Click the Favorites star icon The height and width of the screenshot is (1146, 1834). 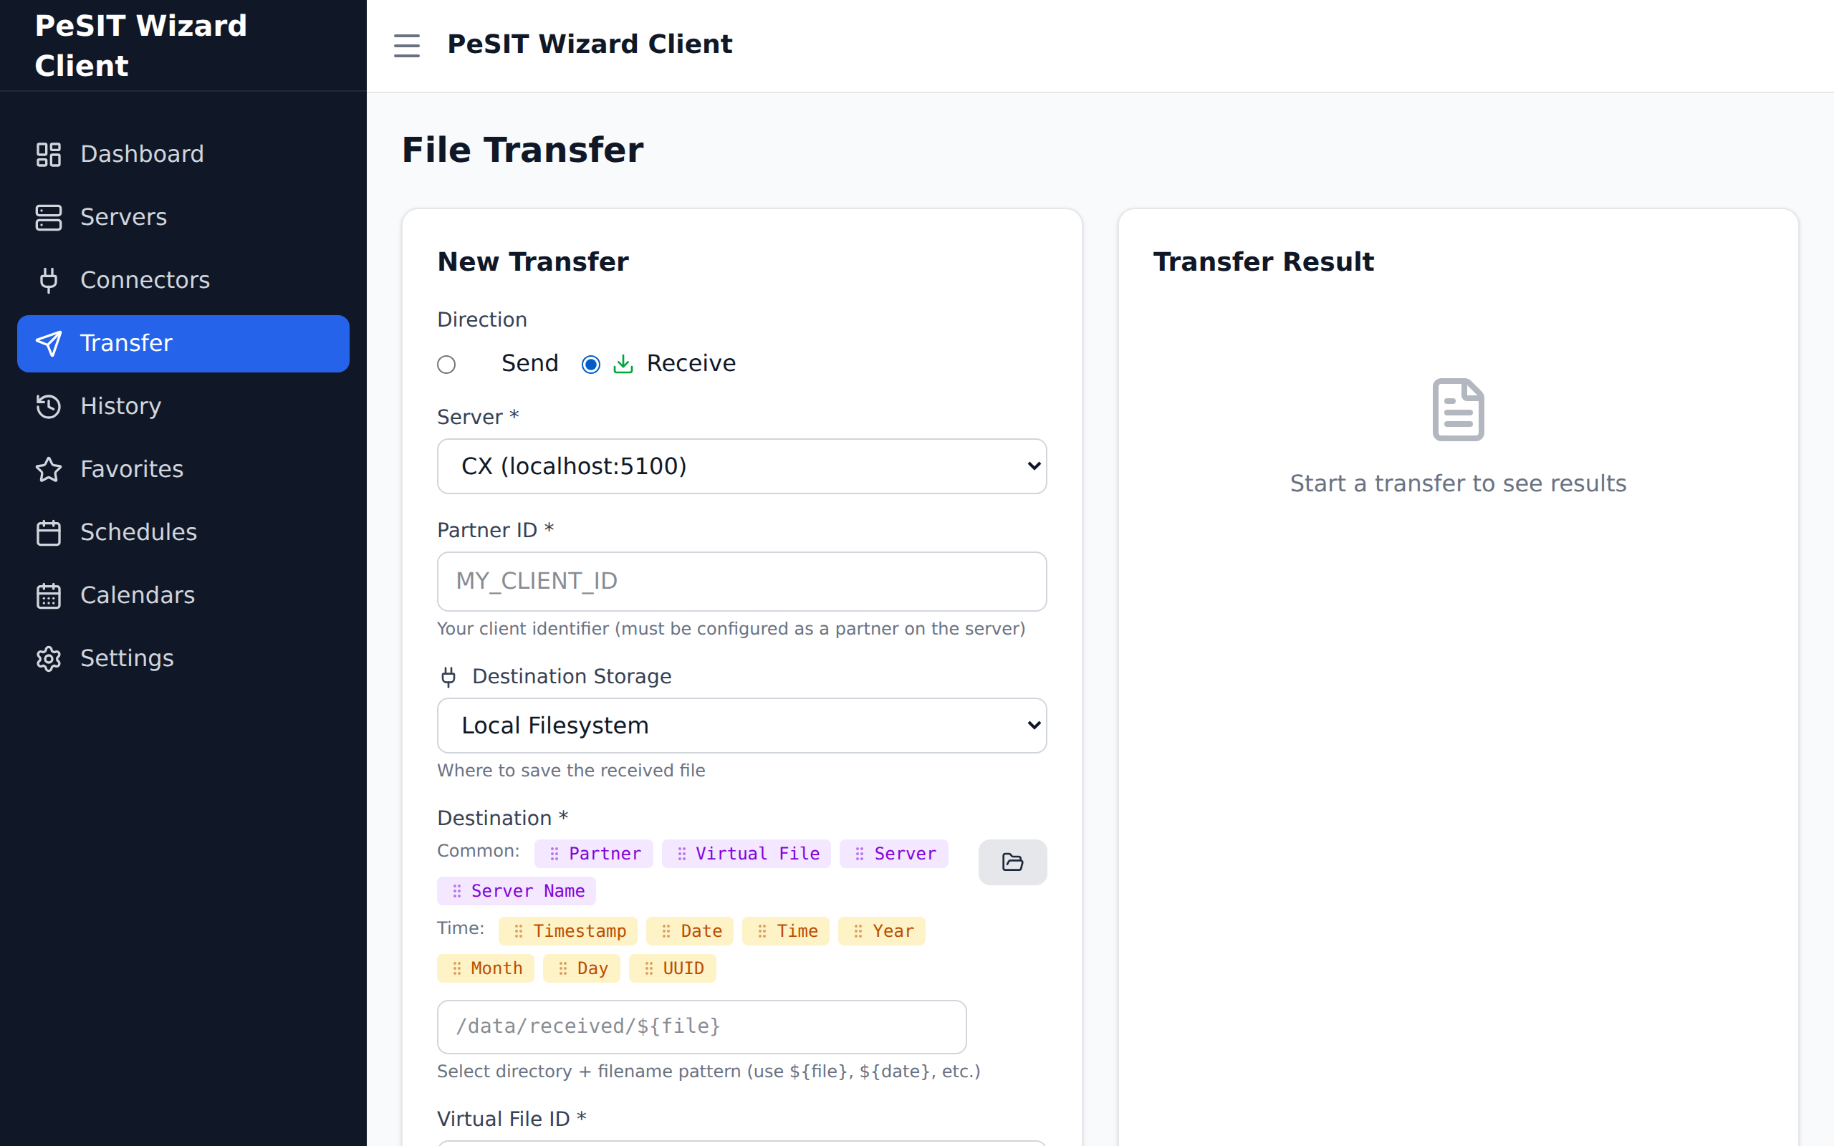click(49, 469)
